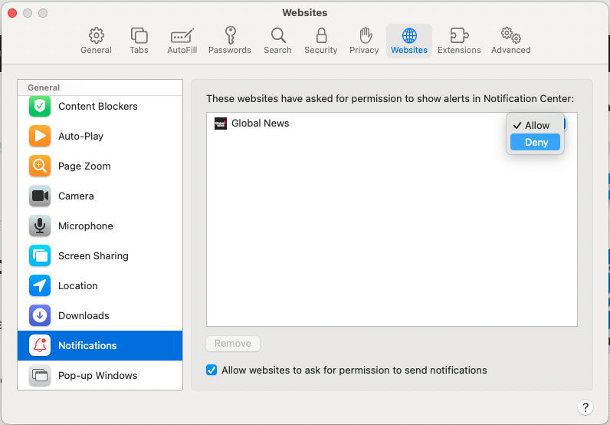Open Help with the question mark button
Image resolution: width=610 pixels, height=425 pixels.
585,407
